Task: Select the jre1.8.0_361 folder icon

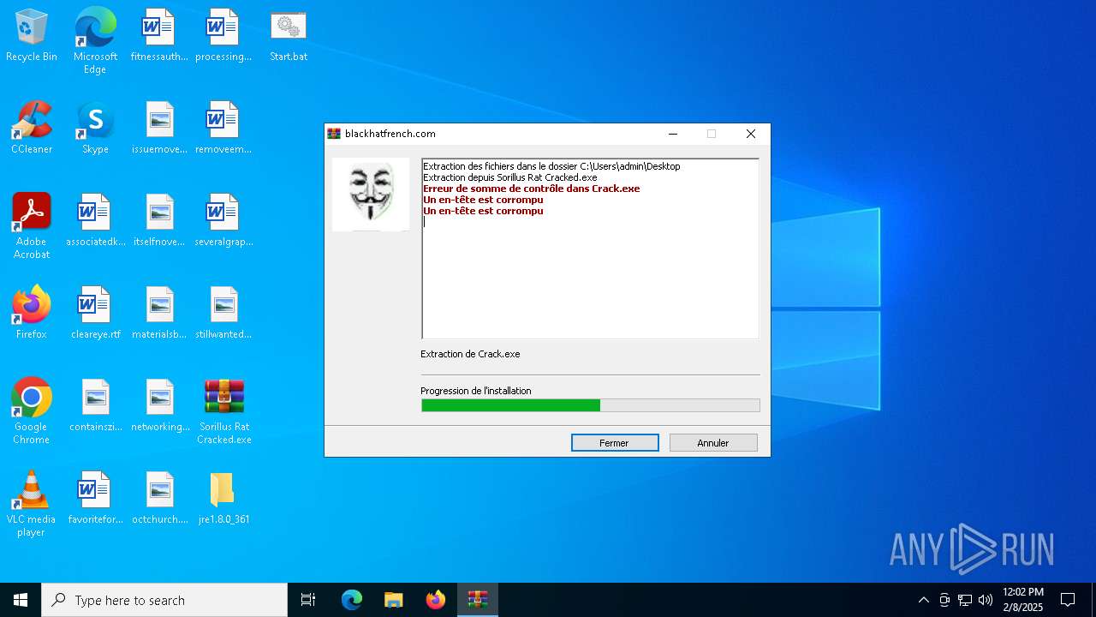Action: 223,499
